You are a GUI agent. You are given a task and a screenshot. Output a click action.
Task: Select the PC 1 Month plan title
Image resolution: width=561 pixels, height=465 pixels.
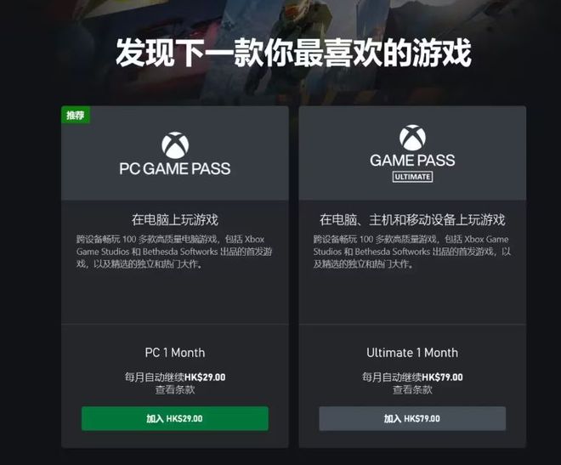click(x=175, y=353)
